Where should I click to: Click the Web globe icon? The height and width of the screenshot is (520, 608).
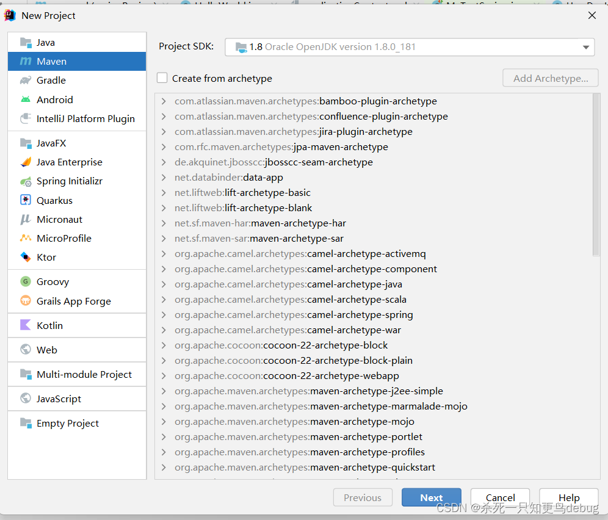[x=26, y=349]
